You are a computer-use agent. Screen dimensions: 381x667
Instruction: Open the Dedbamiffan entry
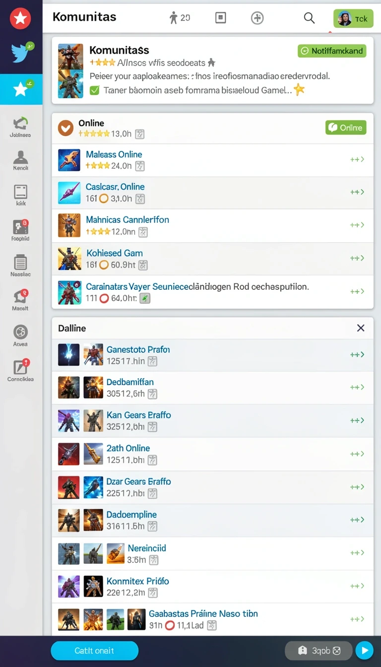tap(130, 382)
